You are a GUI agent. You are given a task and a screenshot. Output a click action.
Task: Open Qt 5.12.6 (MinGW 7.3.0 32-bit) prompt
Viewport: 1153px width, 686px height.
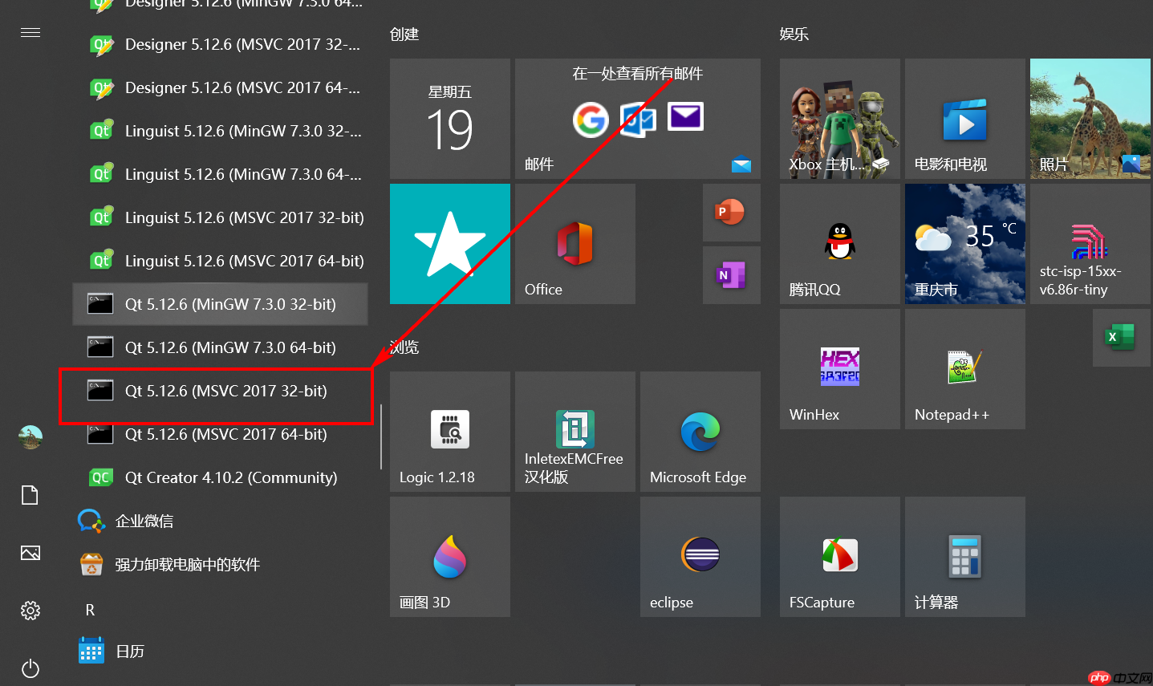(x=221, y=304)
